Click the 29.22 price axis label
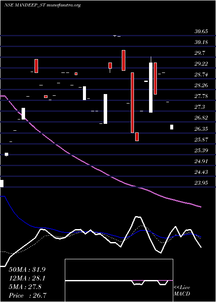This screenshot has height=302, width=216. click(201, 64)
